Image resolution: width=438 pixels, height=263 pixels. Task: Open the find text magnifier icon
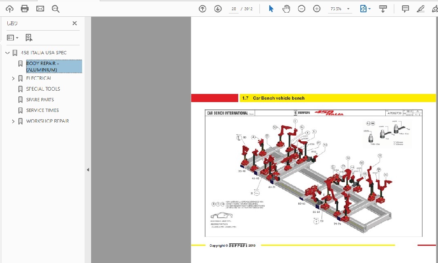click(55, 9)
